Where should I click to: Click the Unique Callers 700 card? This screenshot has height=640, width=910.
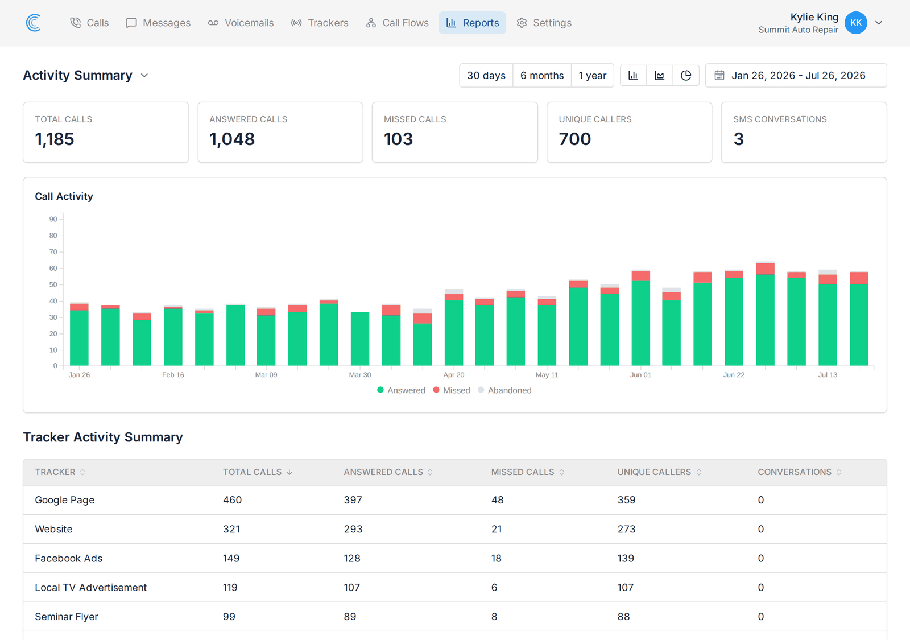click(x=629, y=133)
